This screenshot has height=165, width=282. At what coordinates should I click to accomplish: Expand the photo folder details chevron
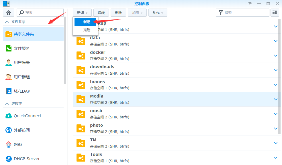click(x=275, y=129)
